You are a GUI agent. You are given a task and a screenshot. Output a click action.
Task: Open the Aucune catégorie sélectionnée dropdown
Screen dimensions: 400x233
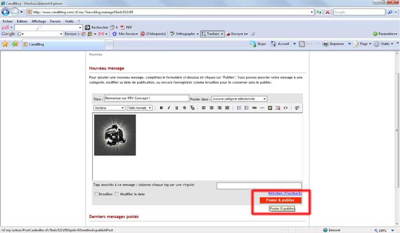[239, 99]
